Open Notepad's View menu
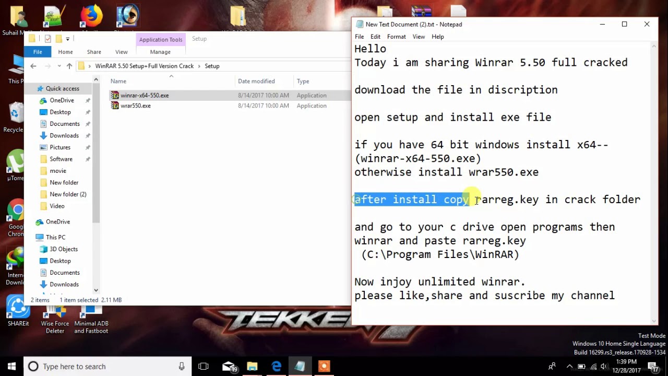Screen dimensions: 668x376 [419, 37]
